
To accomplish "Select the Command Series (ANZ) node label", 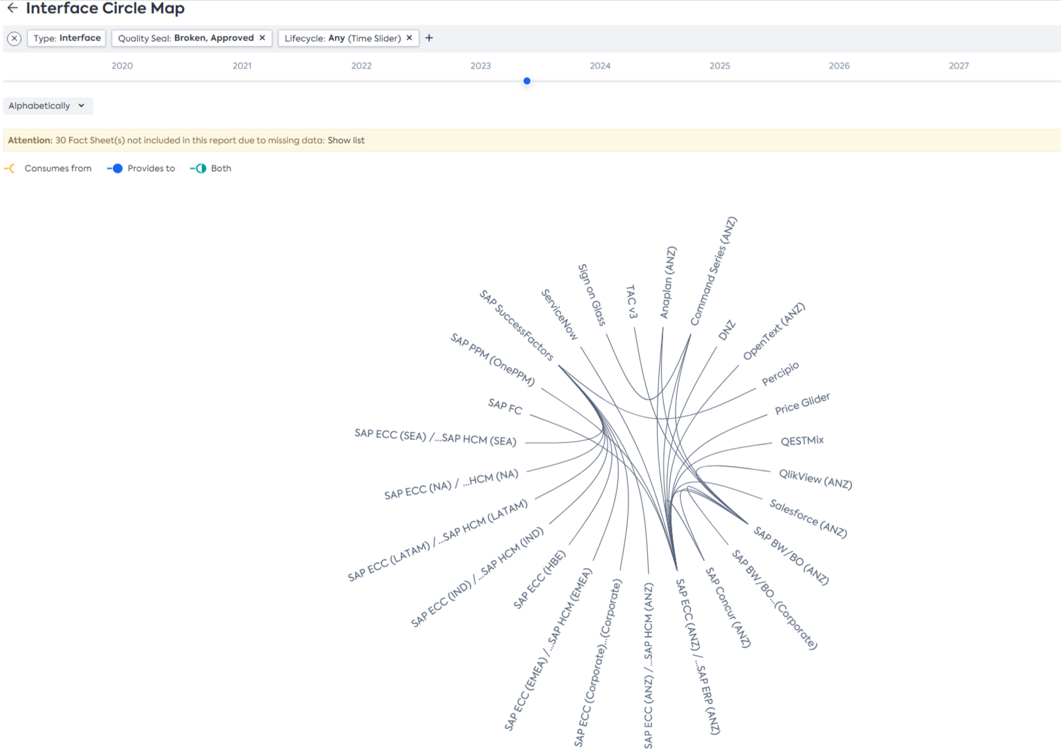I will coord(713,271).
